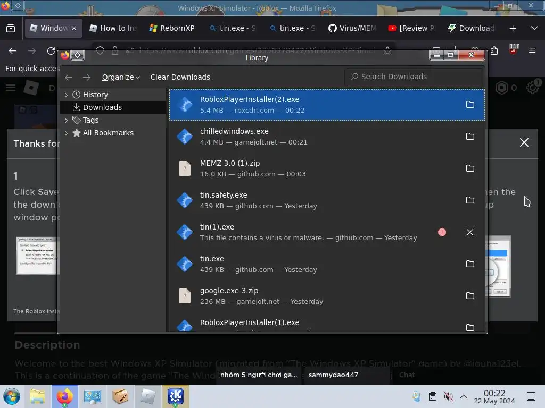Click Firefox back navigation arrow
This screenshot has height=408, width=545.
(13, 51)
